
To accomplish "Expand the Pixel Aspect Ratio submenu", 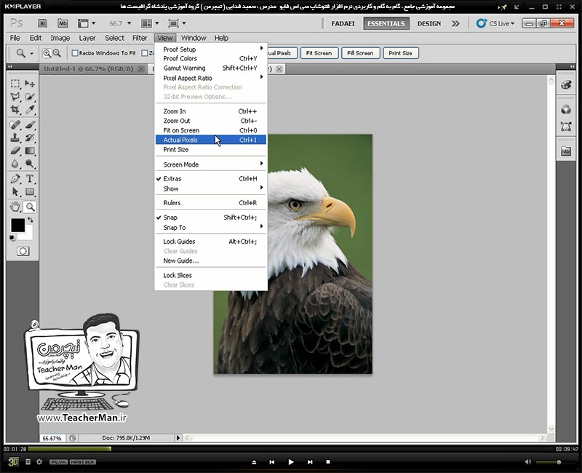I will click(210, 78).
